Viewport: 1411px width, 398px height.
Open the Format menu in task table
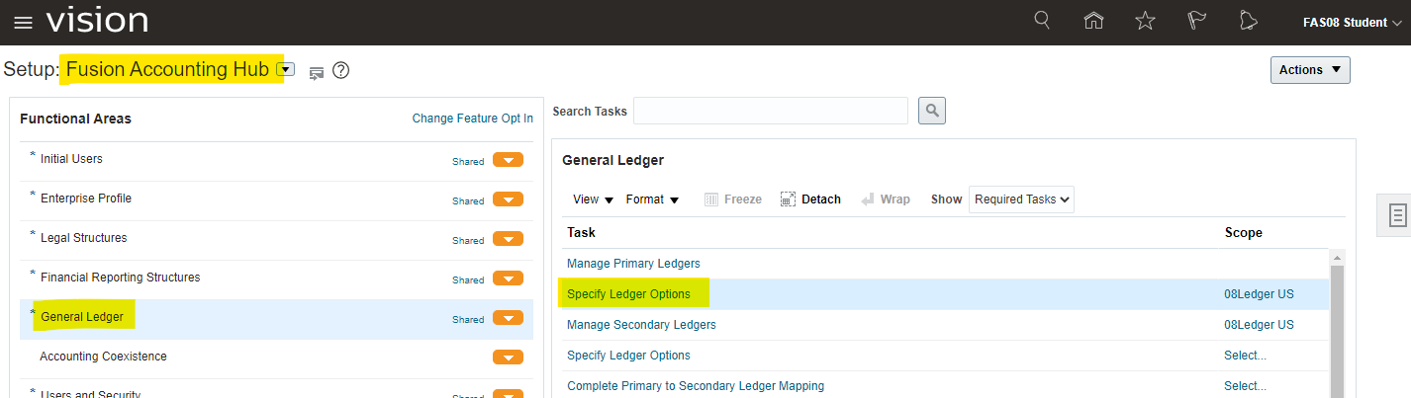(x=652, y=199)
